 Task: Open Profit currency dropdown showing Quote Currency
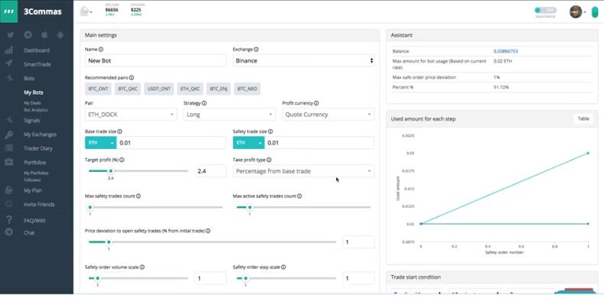tap(328, 115)
